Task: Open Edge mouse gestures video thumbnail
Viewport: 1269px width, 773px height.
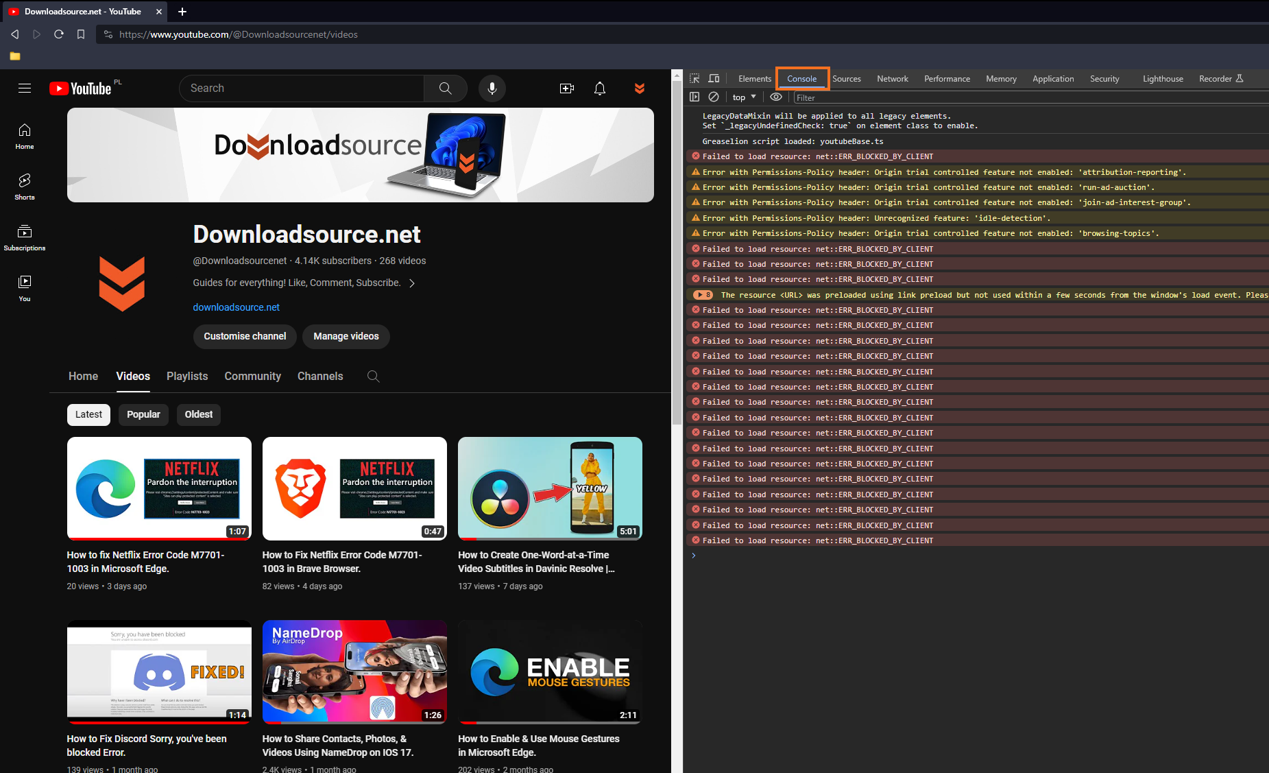Action: click(x=550, y=672)
